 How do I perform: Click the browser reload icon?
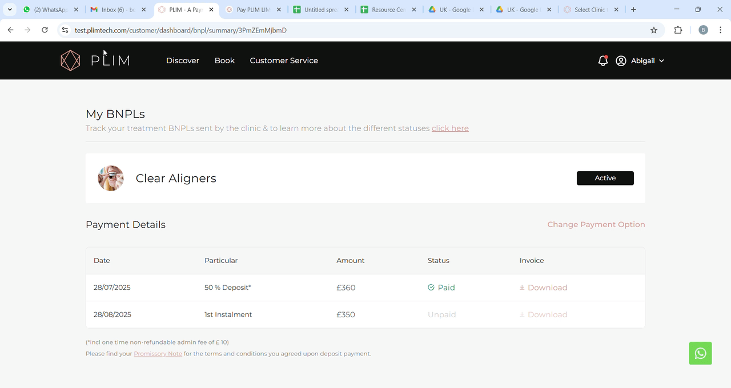(x=45, y=30)
